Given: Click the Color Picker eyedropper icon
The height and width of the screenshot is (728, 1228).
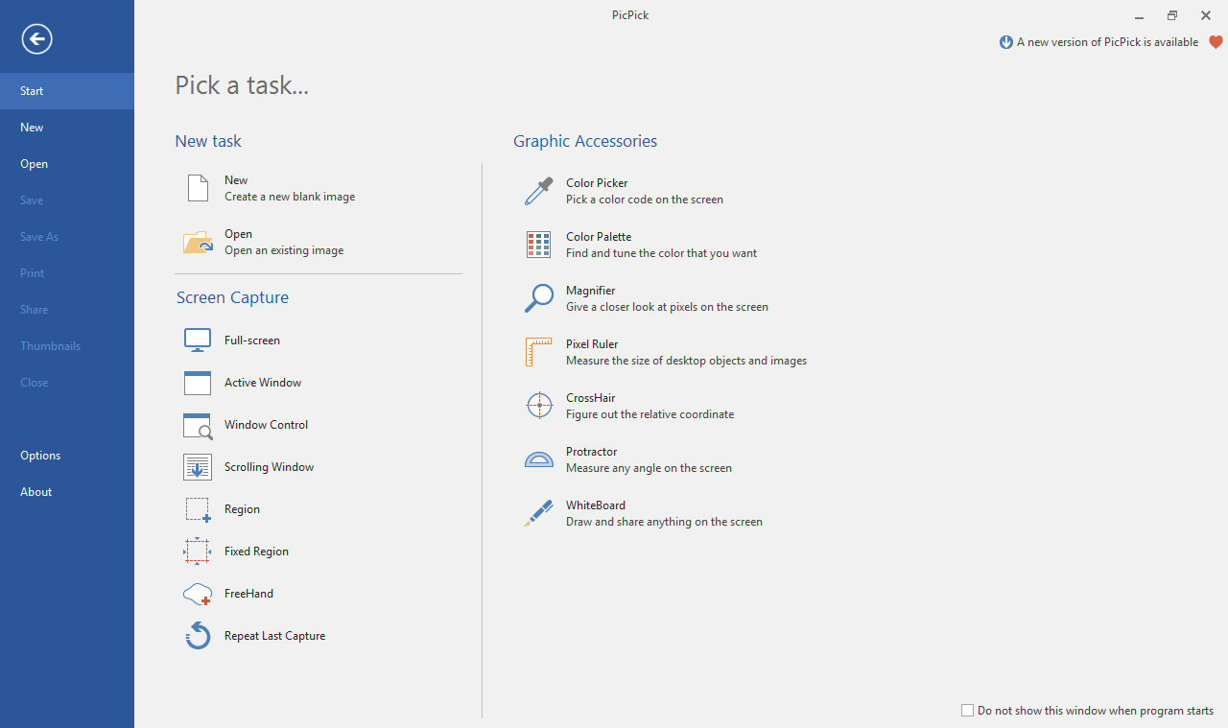Looking at the screenshot, I should [x=539, y=191].
